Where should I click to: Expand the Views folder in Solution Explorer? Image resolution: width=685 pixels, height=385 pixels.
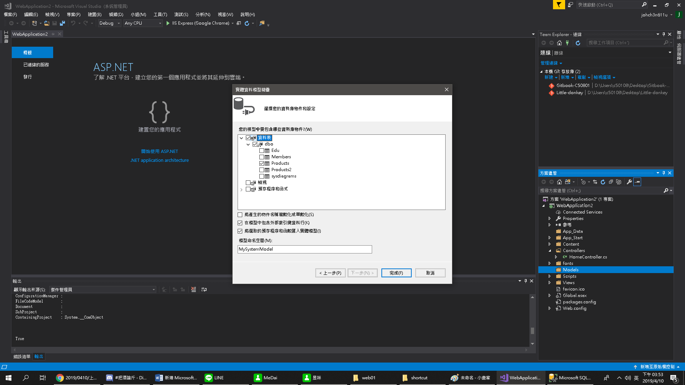tap(549, 283)
